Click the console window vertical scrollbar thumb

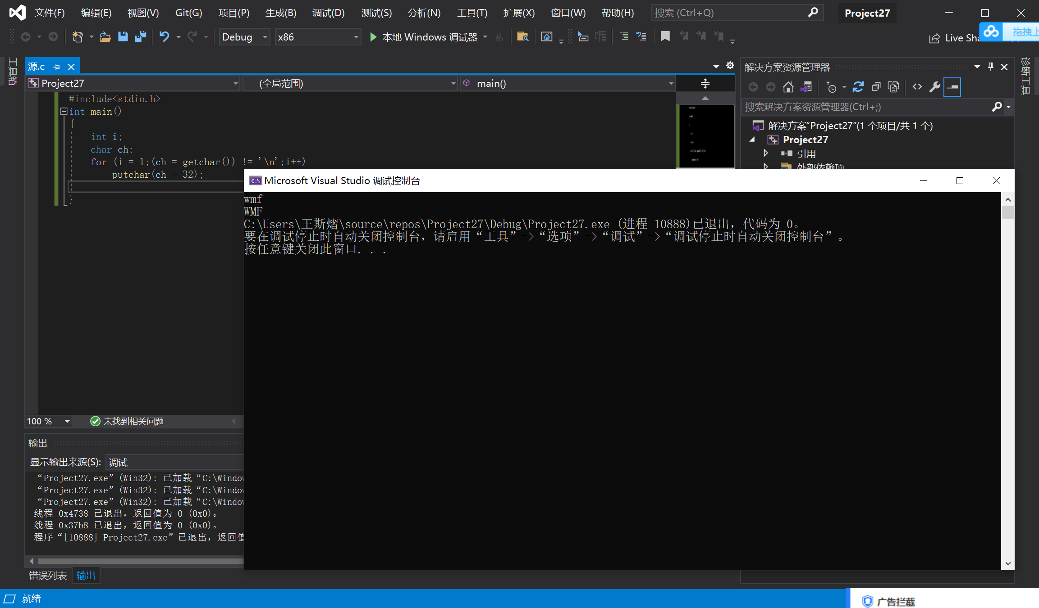[x=1008, y=212]
